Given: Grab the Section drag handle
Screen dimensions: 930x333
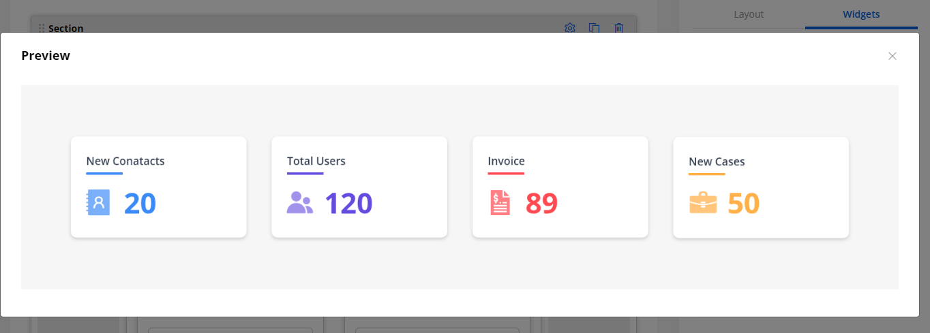Looking at the screenshot, I should click(x=41, y=29).
